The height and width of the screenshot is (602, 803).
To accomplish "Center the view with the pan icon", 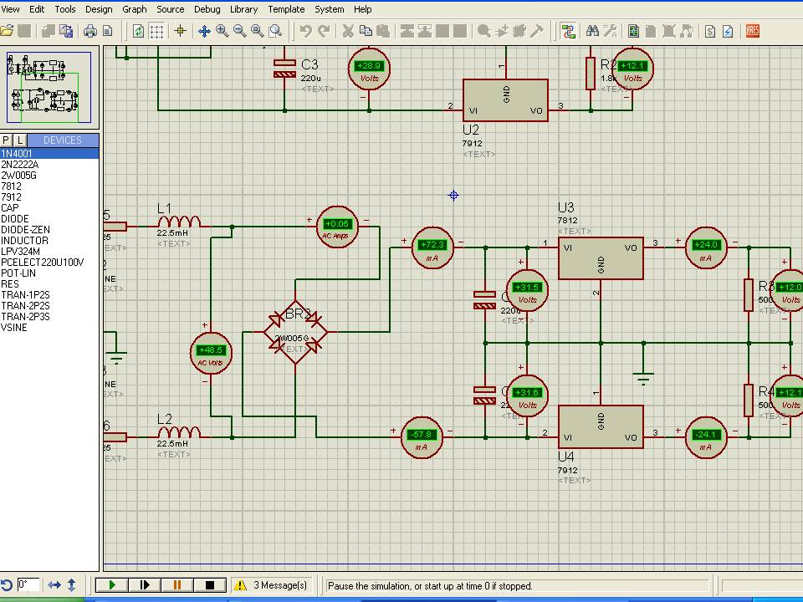I will coord(203,31).
